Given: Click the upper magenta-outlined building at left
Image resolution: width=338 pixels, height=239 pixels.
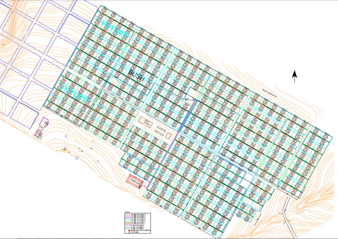Looking at the screenshot, I should click(44, 124).
